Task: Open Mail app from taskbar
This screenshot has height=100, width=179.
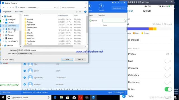Action: [74, 97]
